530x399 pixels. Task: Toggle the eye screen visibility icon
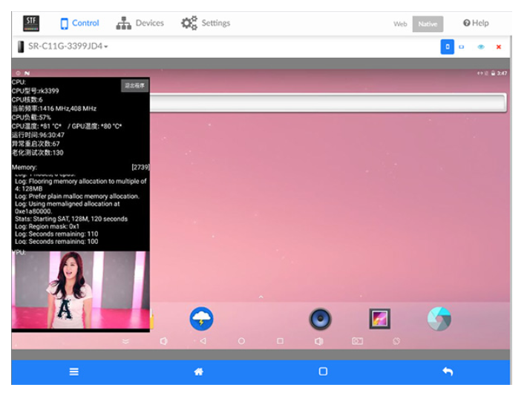[x=481, y=47]
